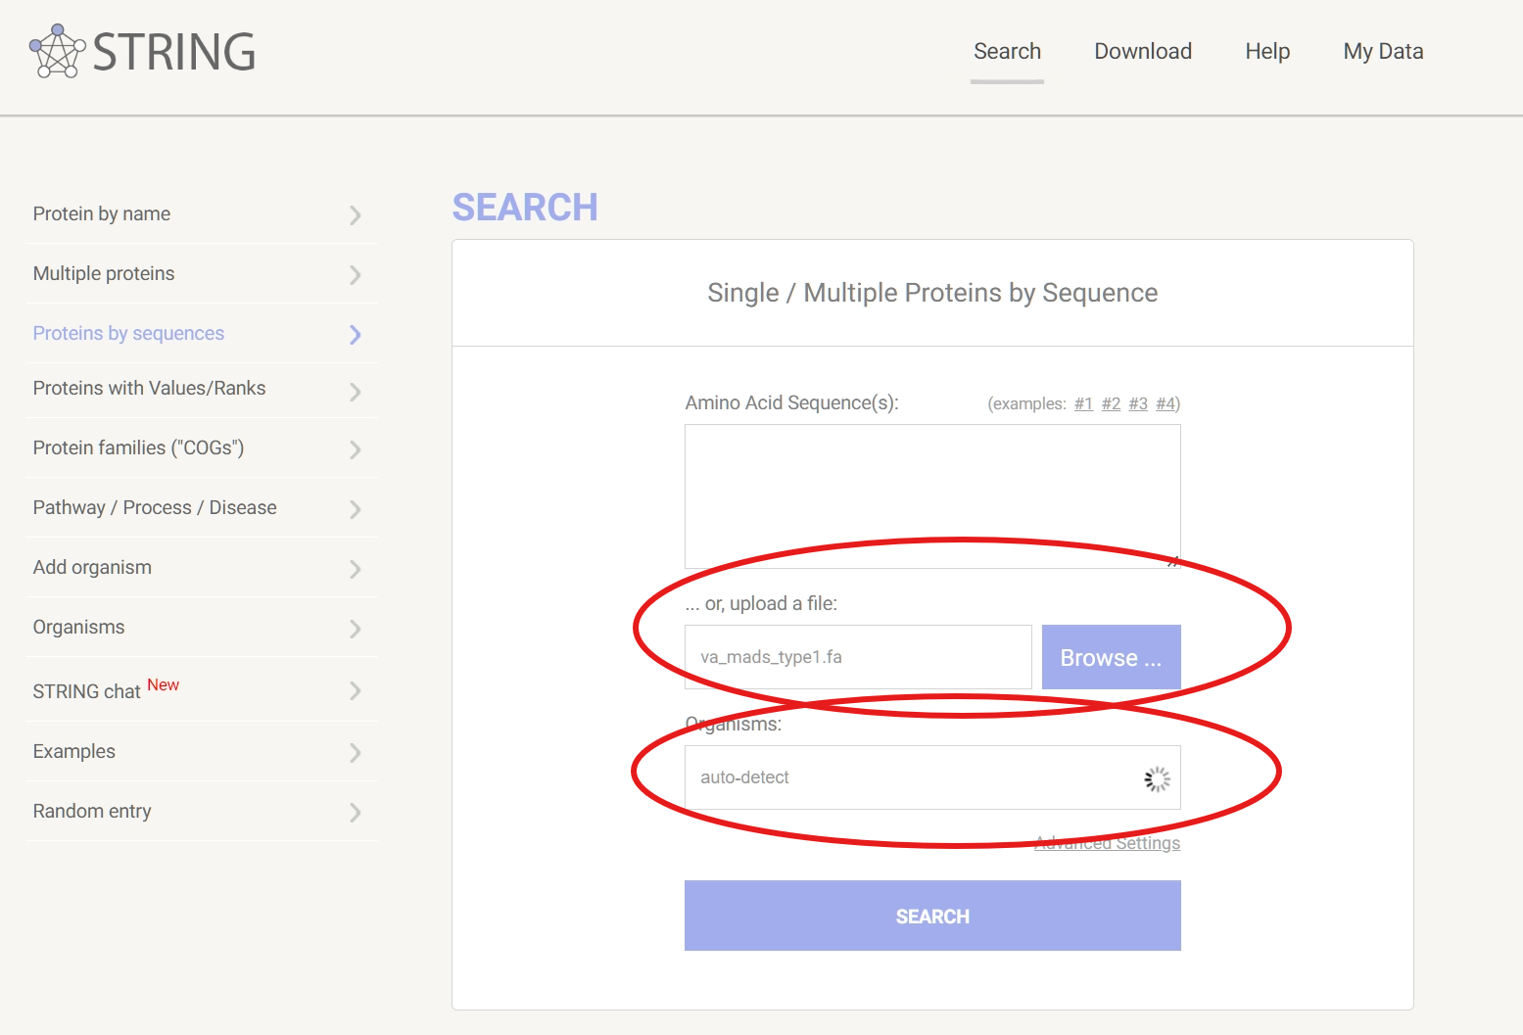Click the chevron next to Protein by name

tap(356, 215)
